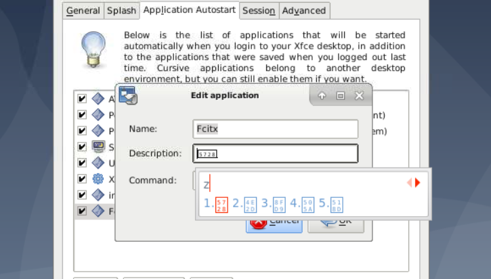Toggle the seventh autostart entry checkbox
Image resolution: width=491 pixels, height=279 pixels.
[x=82, y=195]
